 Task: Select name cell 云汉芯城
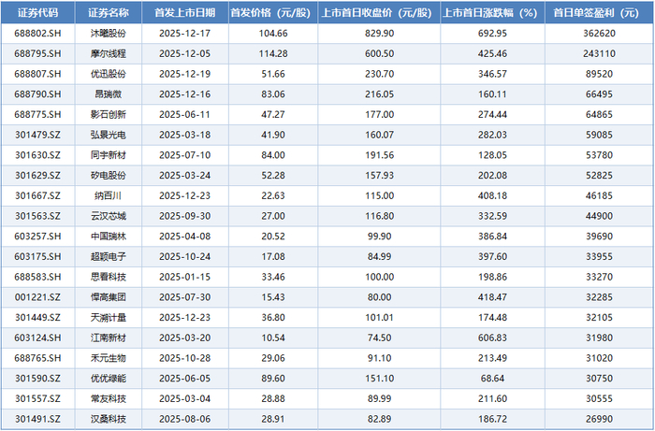pos(109,217)
